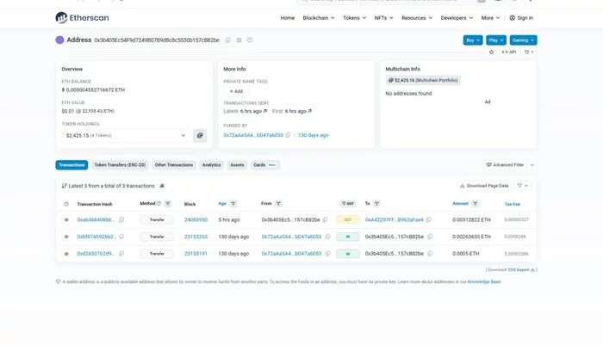Filter the Method column
The height and width of the screenshot is (345, 603).
[168, 204]
